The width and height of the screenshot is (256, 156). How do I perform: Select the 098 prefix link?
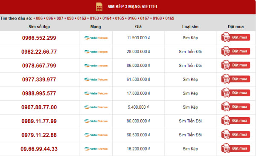[x=70, y=18]
